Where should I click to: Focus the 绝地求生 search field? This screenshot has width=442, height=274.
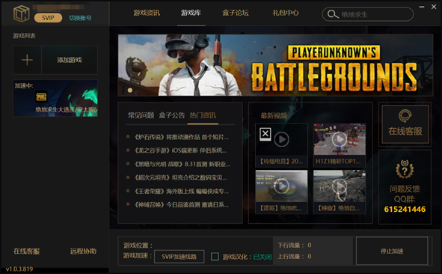(368, 14)
